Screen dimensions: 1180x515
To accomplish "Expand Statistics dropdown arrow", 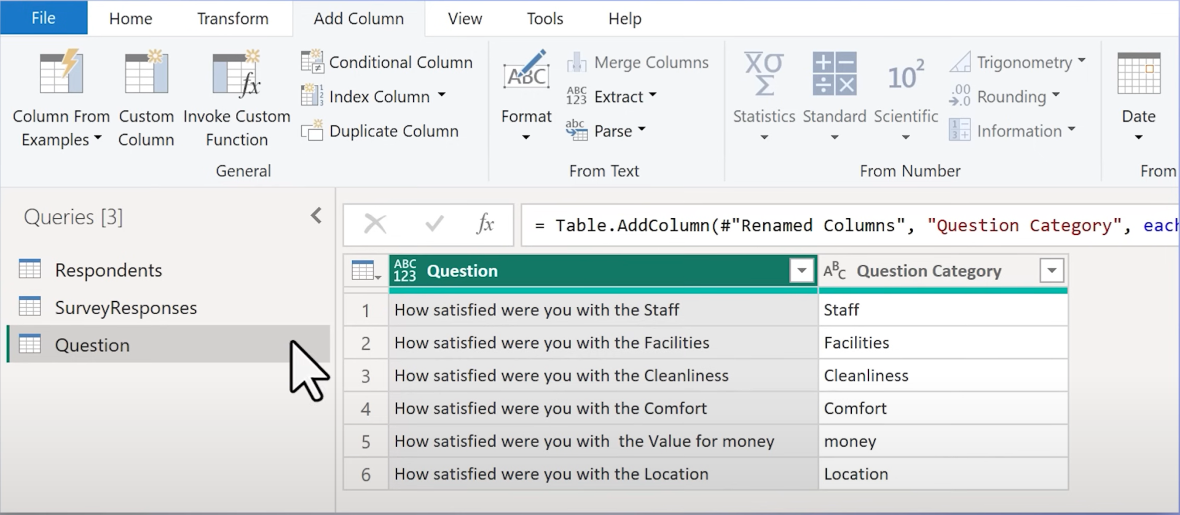I will (x=764, y=137).
